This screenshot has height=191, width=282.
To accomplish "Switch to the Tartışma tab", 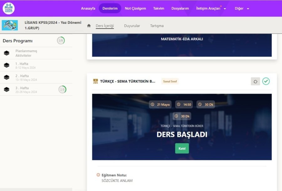I will click(157, 26).
